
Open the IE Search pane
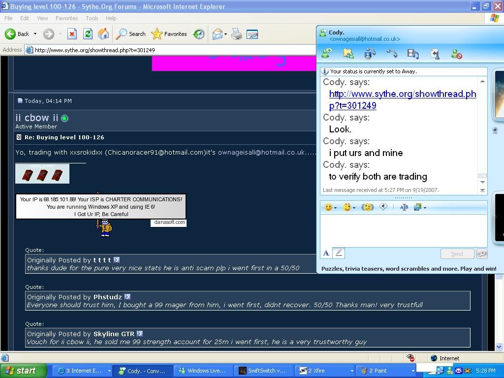point(130,34)
